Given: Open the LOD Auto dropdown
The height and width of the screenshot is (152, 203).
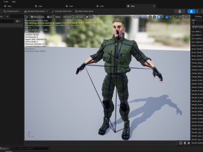Looking at the screenshot, I should (79, 17).
